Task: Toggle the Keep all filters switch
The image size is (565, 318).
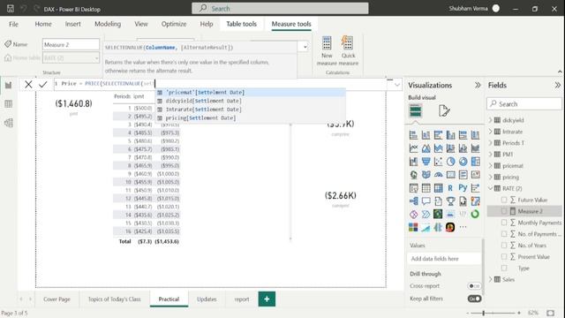Action: pos(474,299)
